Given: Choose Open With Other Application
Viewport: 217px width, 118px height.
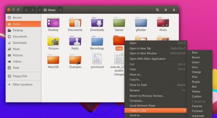Looking at the screenshot, I should tap(156, 59).
